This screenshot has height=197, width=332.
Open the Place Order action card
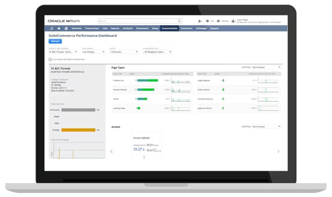[x=147, y=146]
